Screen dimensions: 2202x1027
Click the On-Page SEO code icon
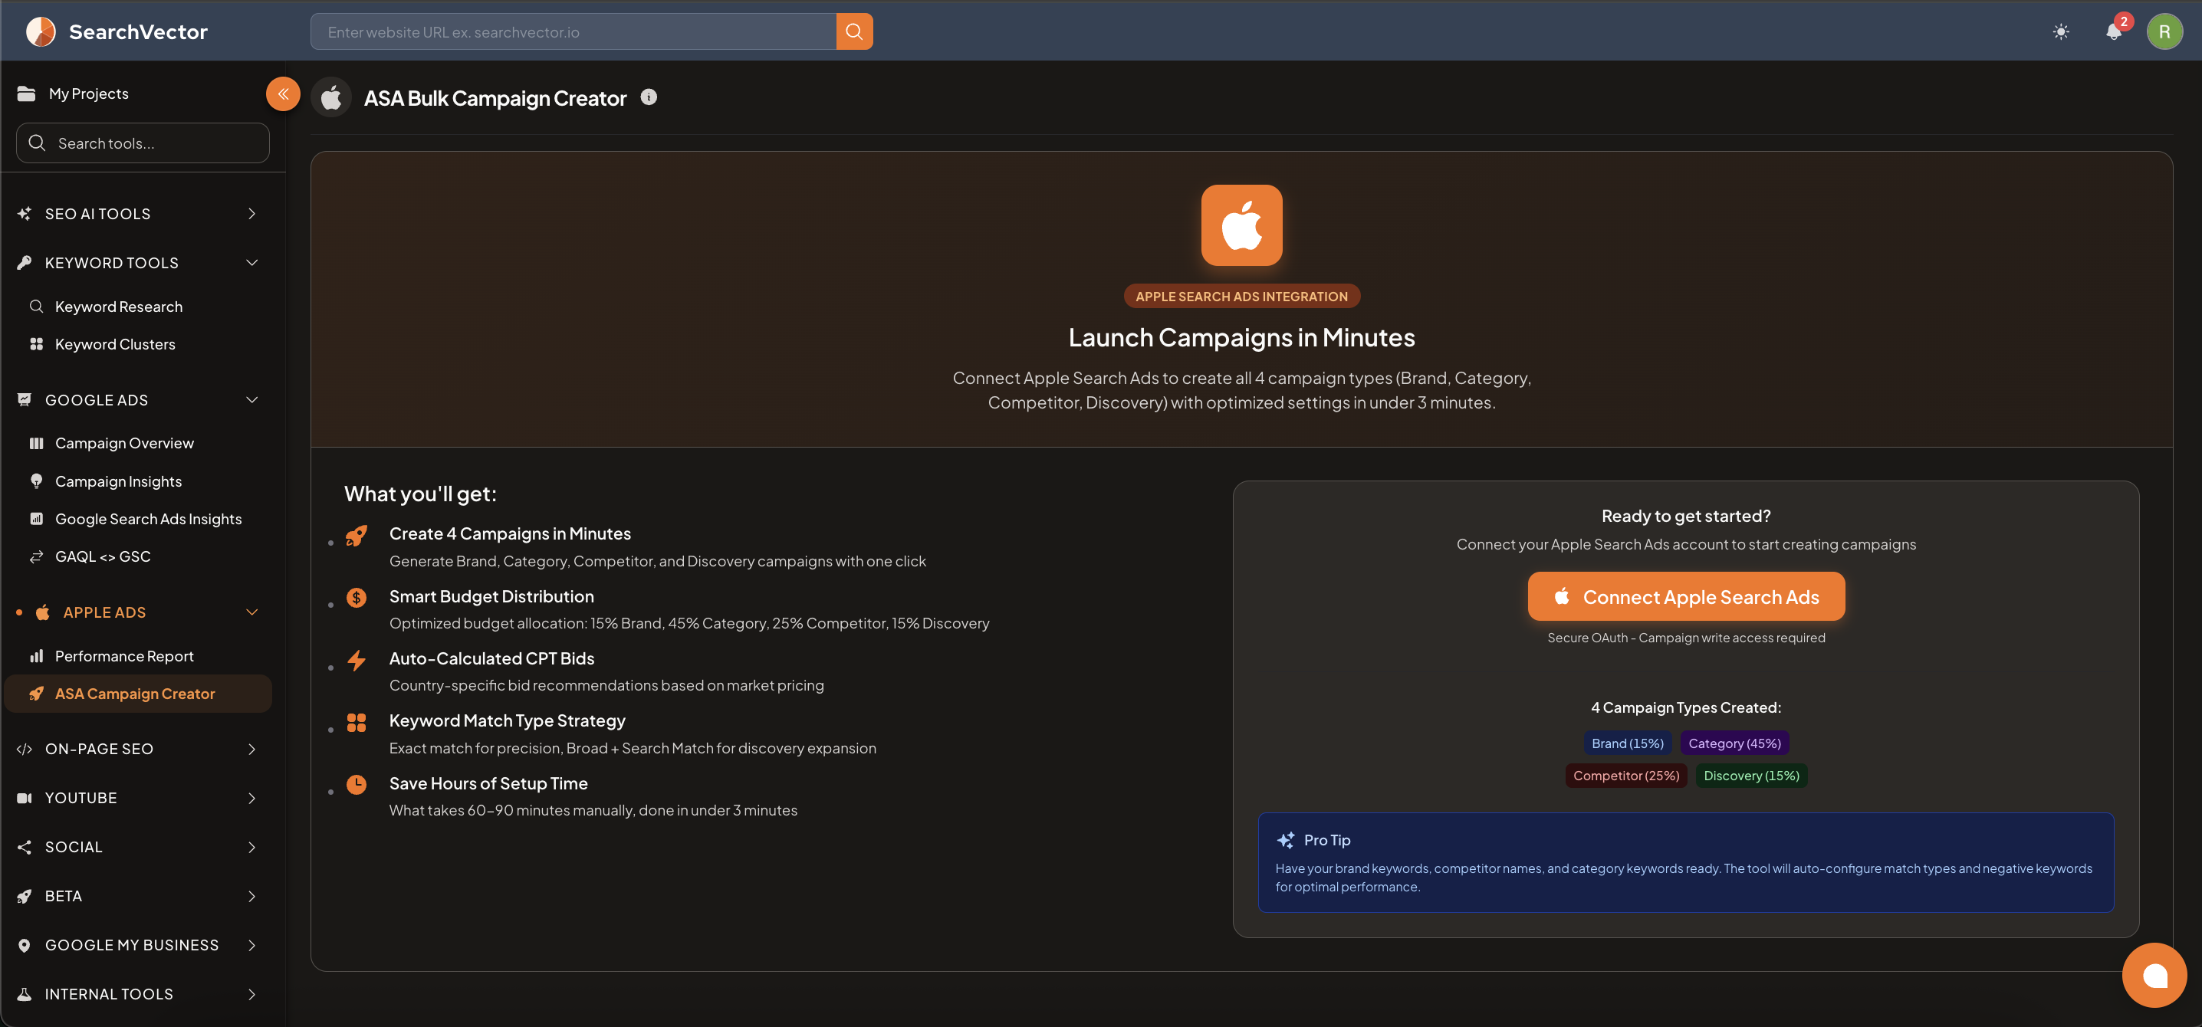pos(24,750)
